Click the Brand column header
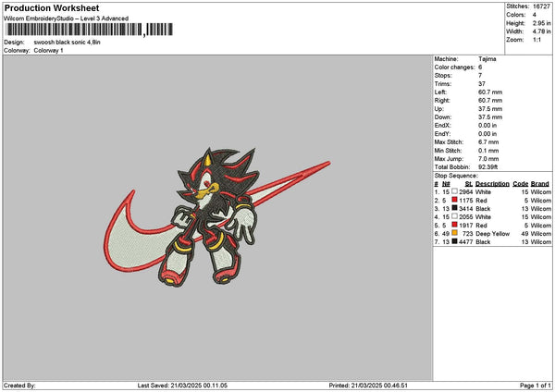 pos(540,184)
